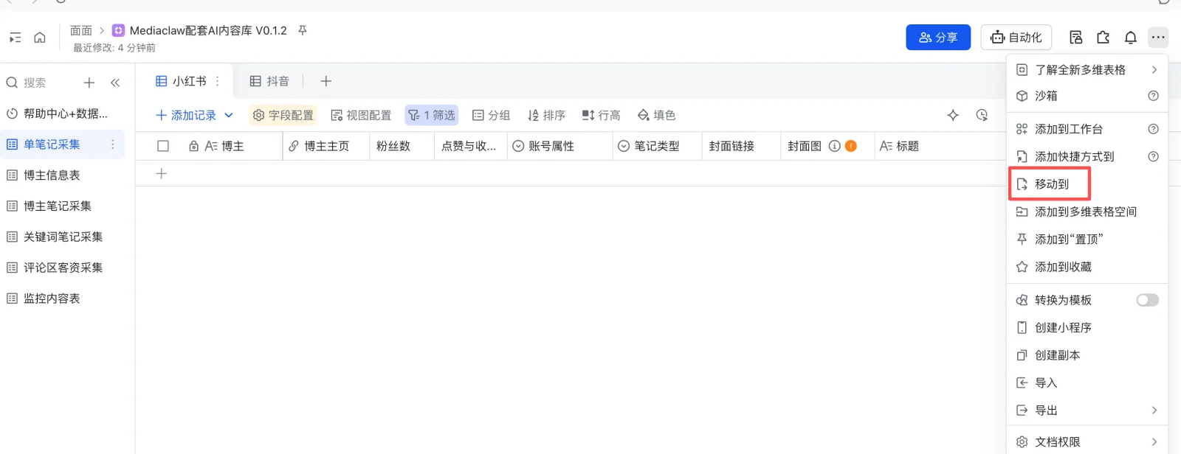The width and height of the screenshot is (1181, 454).
Task: Click the 添加记录 button
Action: click(186, 115)
